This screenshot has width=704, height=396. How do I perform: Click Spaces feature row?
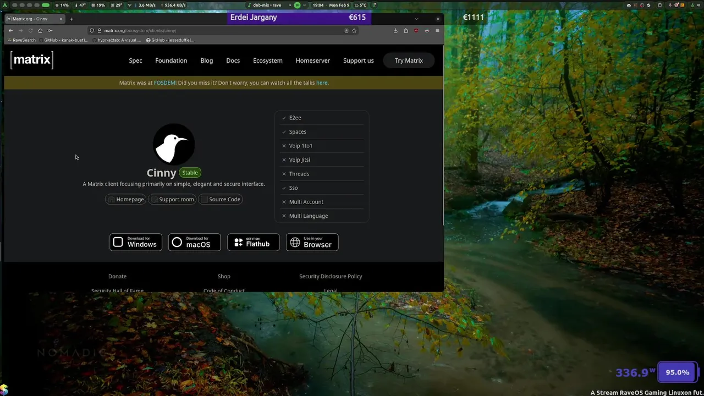322,131
